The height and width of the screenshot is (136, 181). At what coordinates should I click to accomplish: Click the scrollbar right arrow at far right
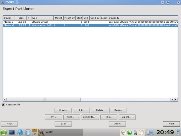coord(176,99)
